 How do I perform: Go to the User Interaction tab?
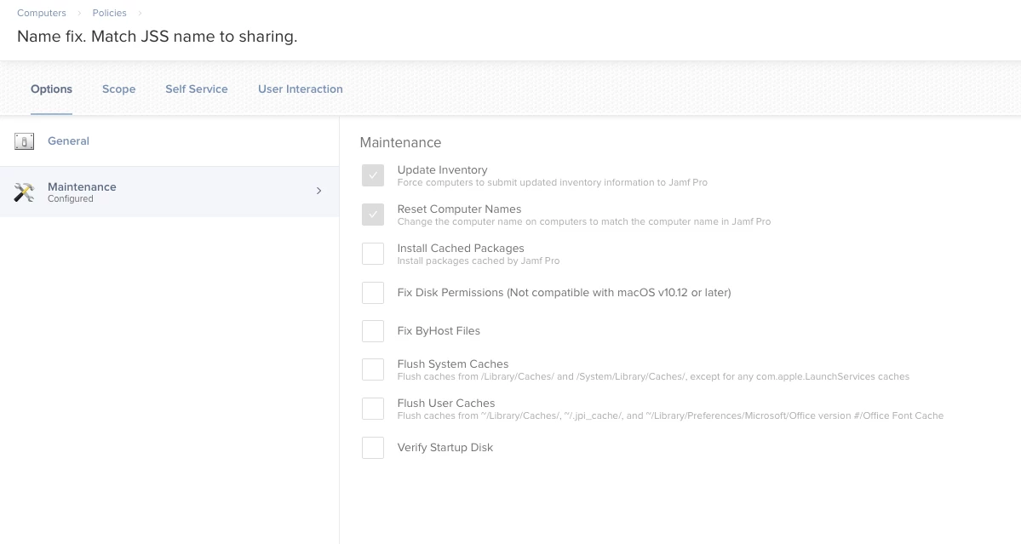(x=301, y=89)
